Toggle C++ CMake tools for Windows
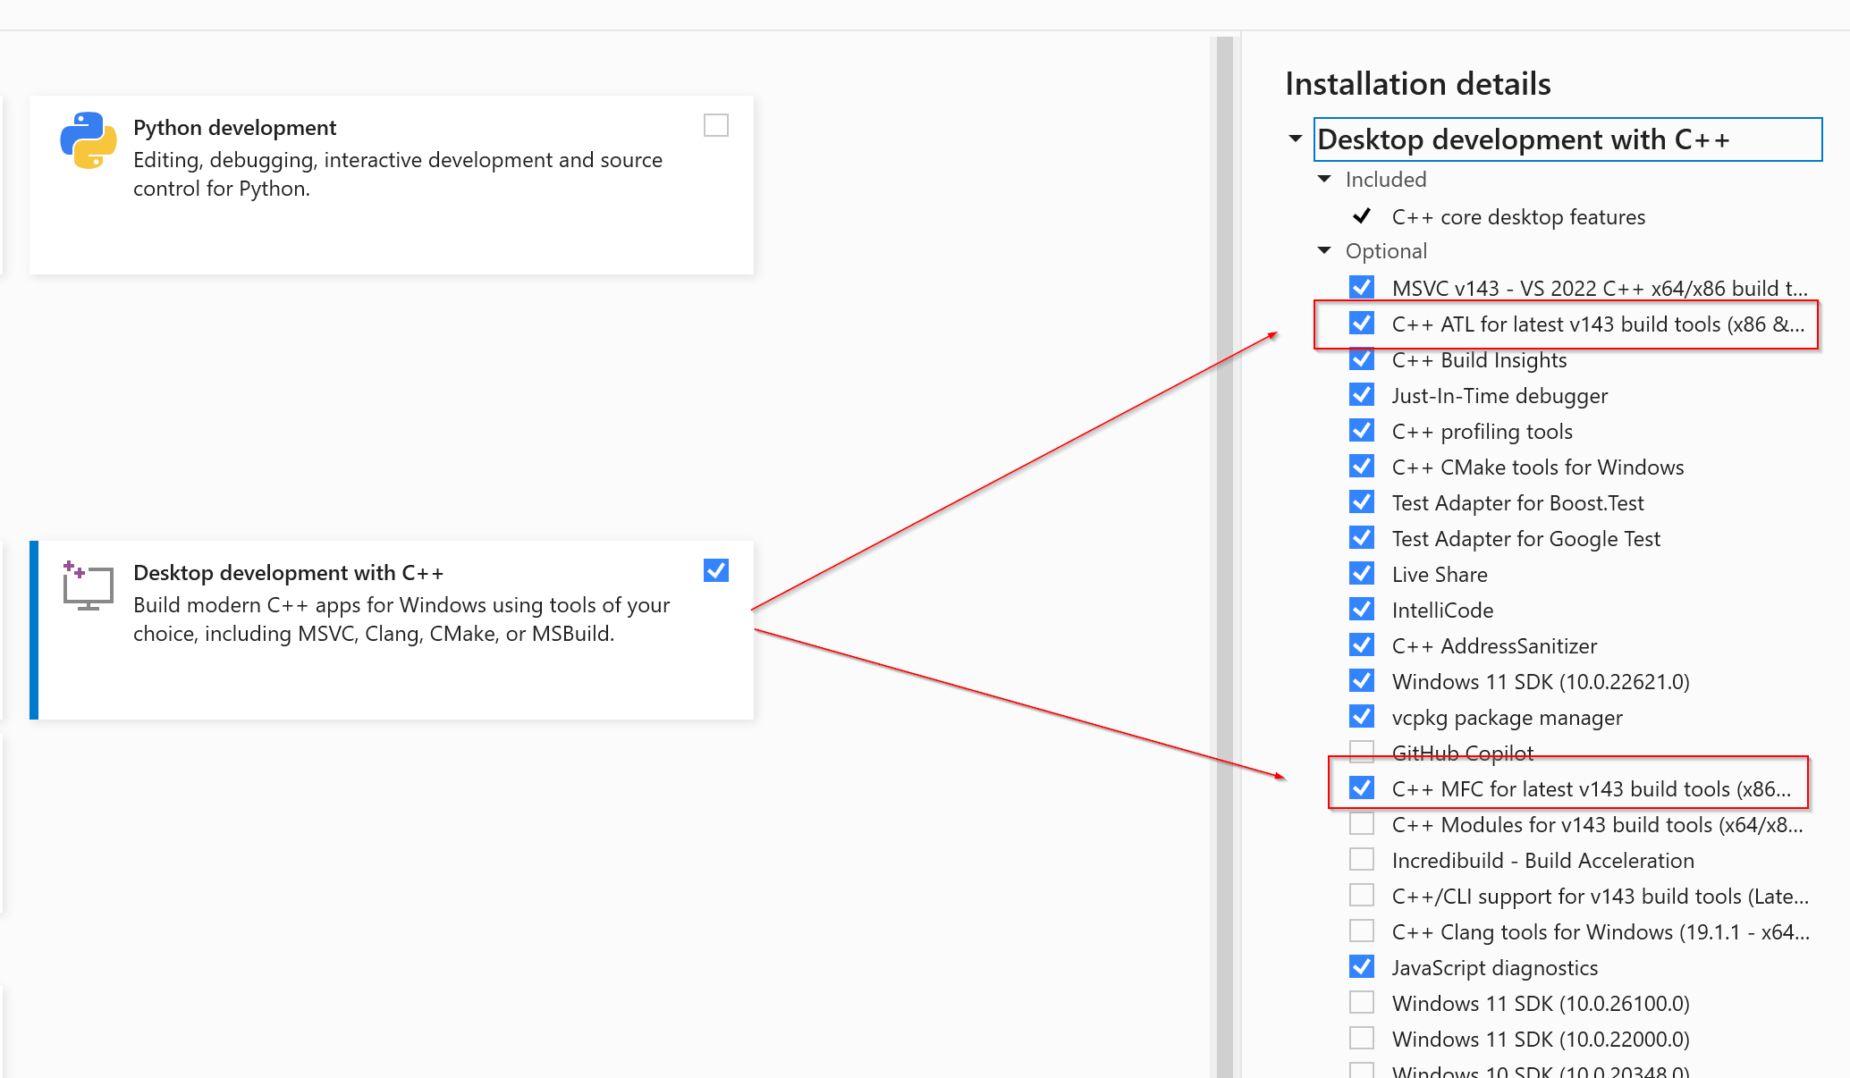This screenshot has width=1850, height=1078. pyautogui.click(x=1362, y=466)
